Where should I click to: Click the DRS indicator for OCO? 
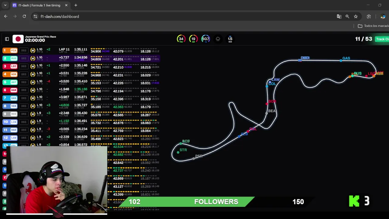(x=24, y=114)
